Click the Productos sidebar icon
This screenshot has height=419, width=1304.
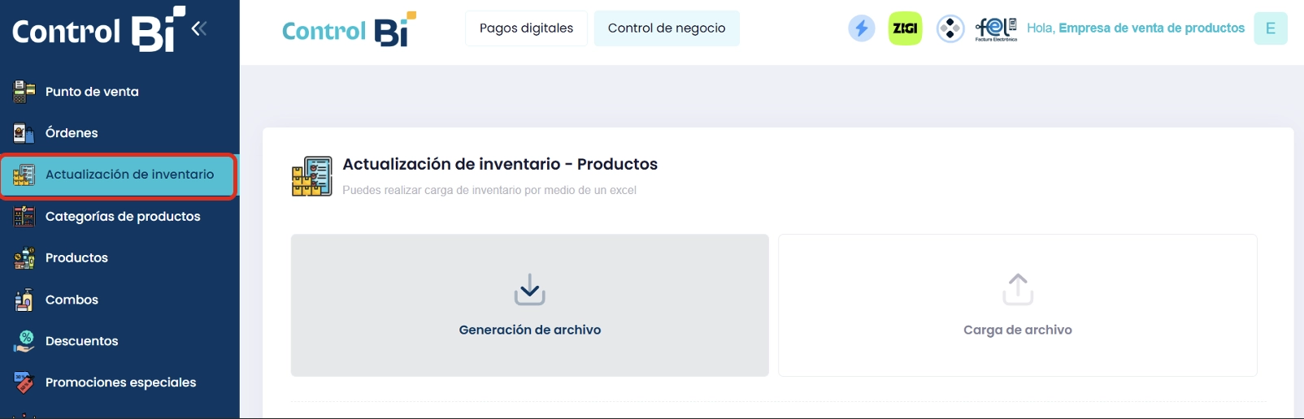(24, 257)
